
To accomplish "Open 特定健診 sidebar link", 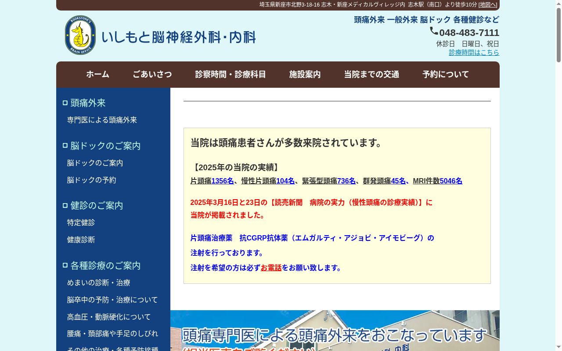I will [81, 223].
